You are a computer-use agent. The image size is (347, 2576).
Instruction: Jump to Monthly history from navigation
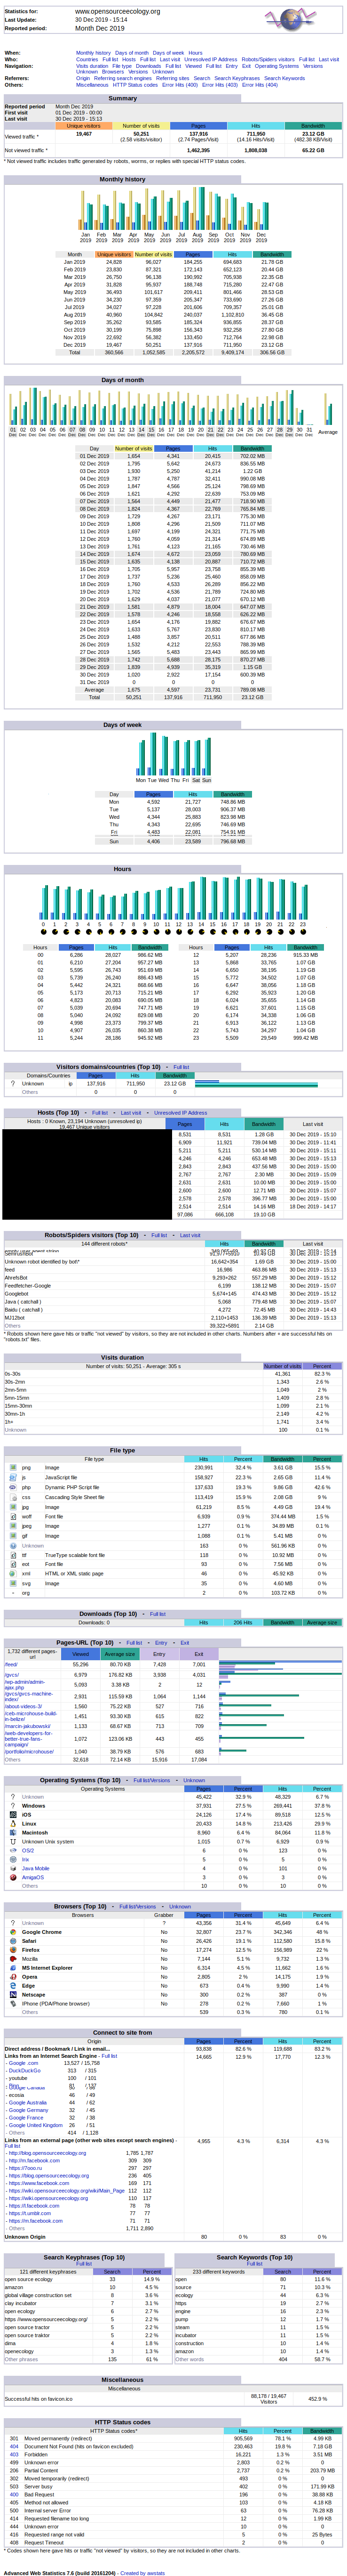point(93,53)
